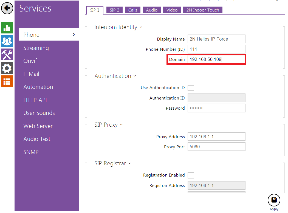The width and height of the screenshot is (288, 213).
Task: Open the HTTP API services page
Action: pyautogui.click(x=35, y=100)
